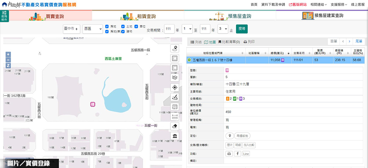The image size is (368, 168).
Task: Switch to the 租賃查詢 tab
Action: coord(138,16)
